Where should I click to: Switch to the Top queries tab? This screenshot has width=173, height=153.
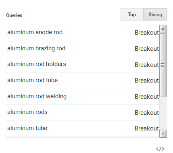(x=132, y=14)
